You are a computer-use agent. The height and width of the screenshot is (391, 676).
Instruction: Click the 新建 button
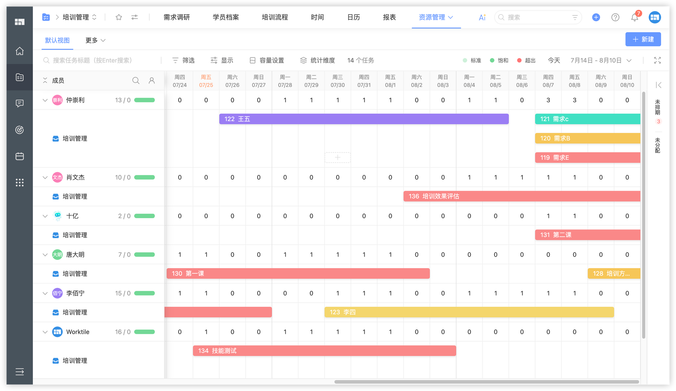[643, 39]
